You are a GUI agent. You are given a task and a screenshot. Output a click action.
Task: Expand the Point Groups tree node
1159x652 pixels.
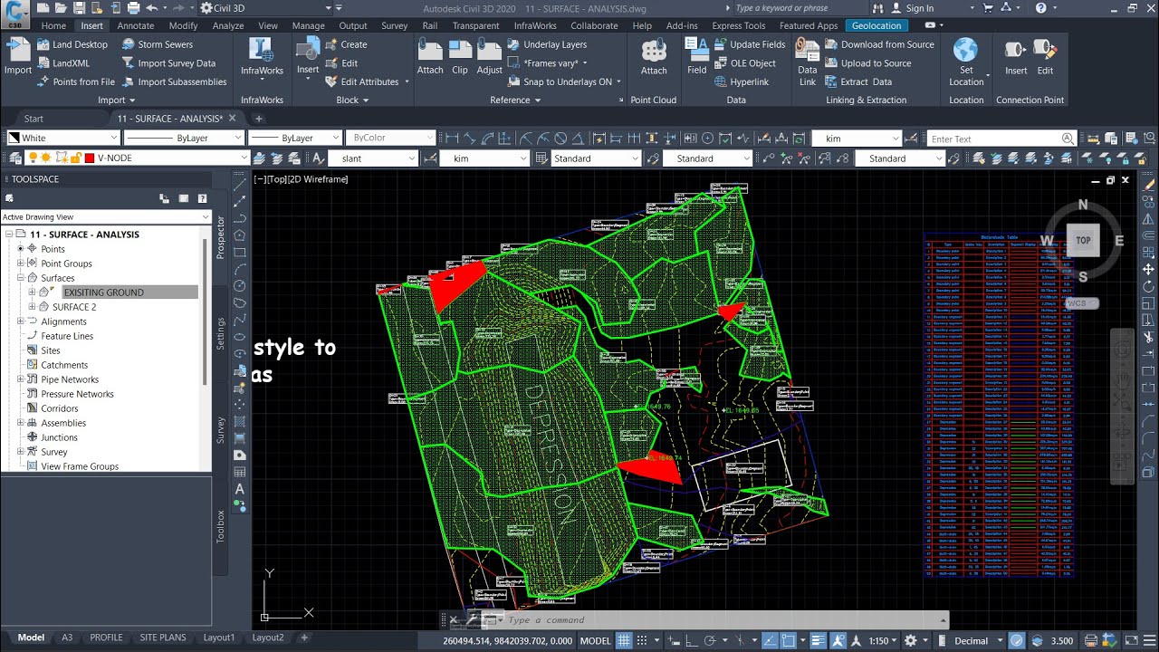20,264
